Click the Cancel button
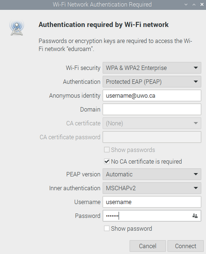The width and height of the screenshot is (206, 254). 147,246
